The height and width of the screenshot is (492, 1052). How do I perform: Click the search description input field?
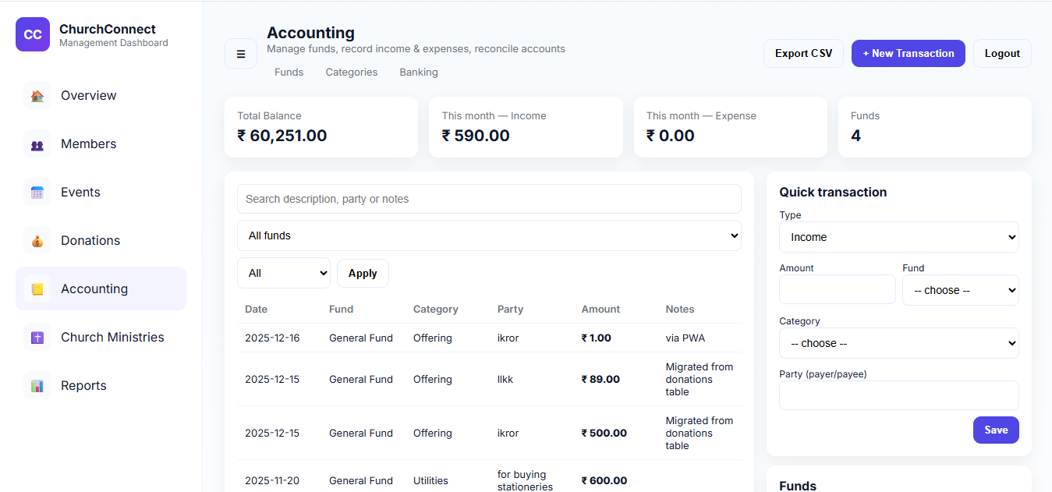click(489, 199)
